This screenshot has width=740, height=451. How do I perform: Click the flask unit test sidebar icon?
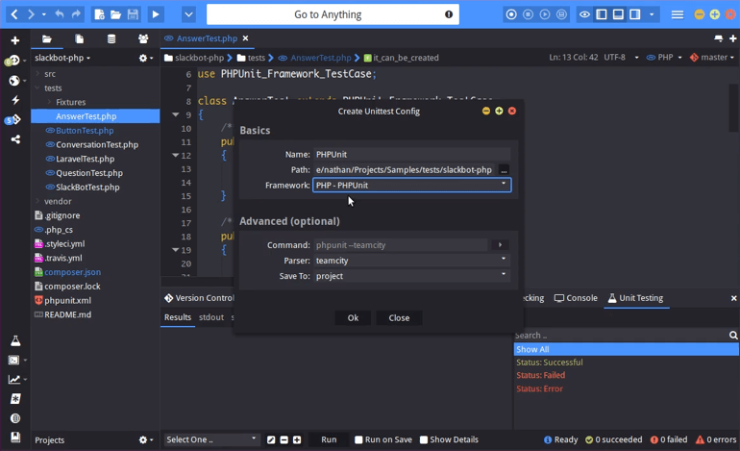[15, 340]
